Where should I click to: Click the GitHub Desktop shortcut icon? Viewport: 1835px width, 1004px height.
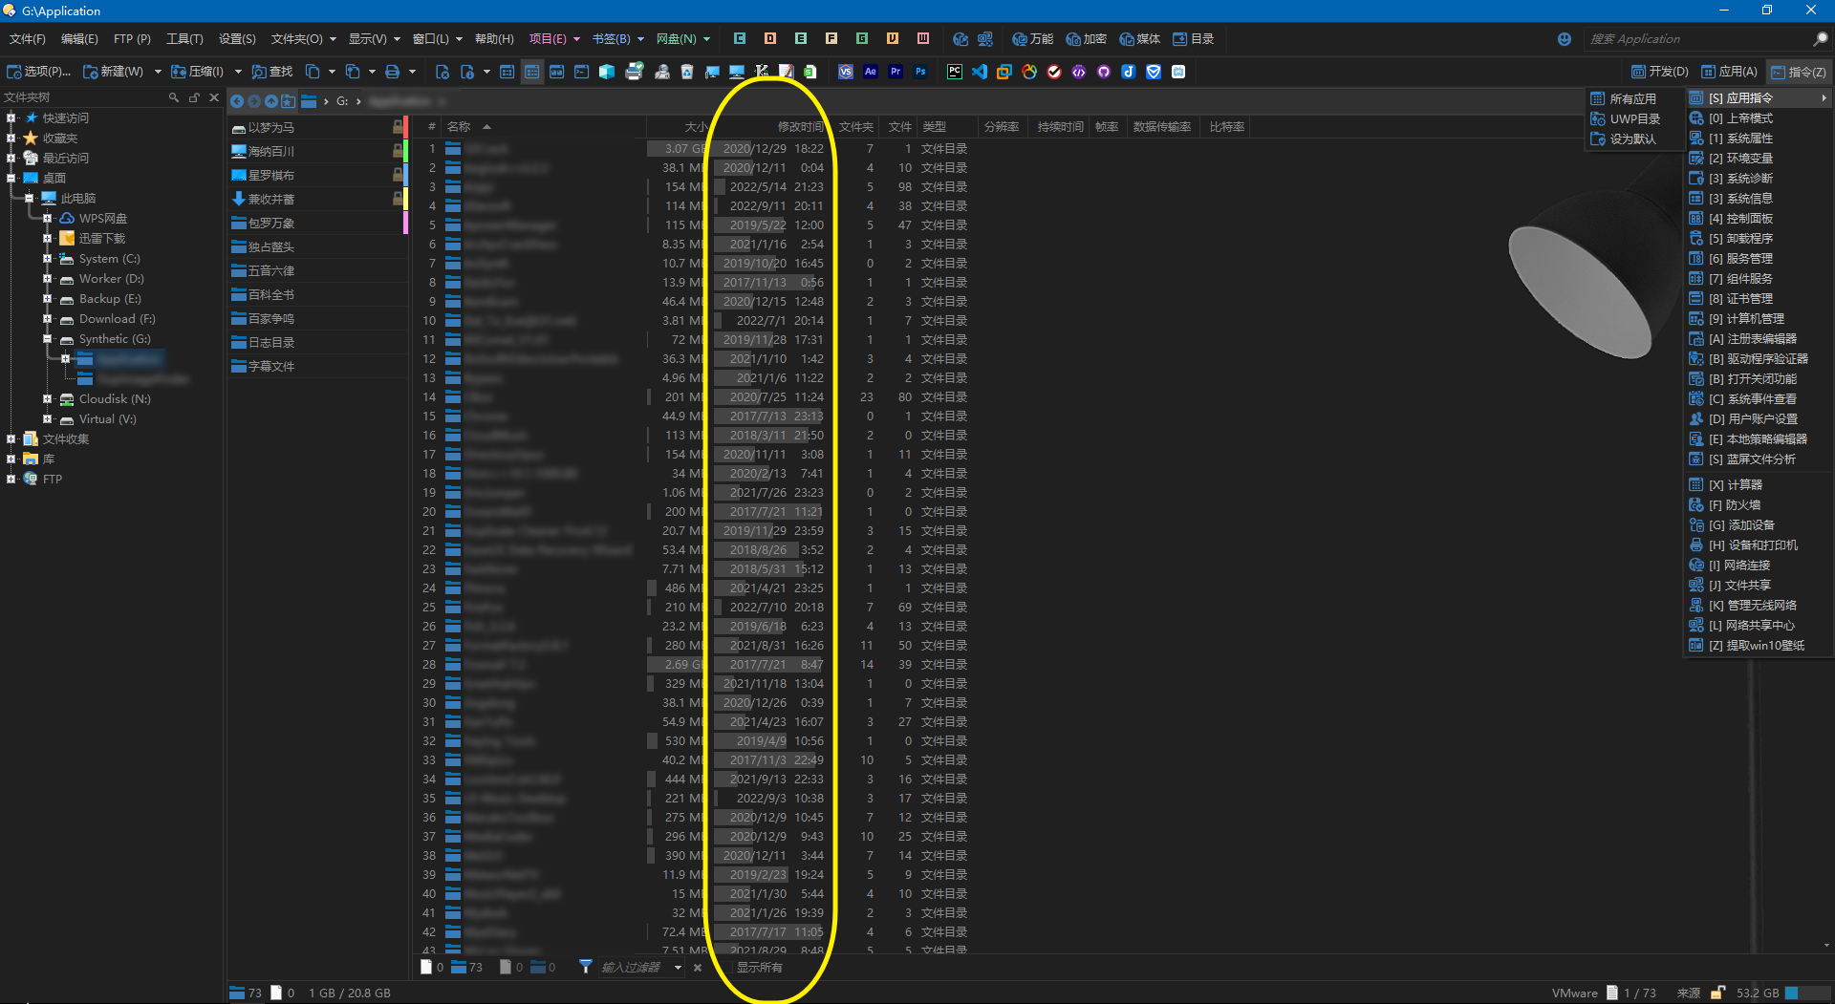[x=1104, y=72]
